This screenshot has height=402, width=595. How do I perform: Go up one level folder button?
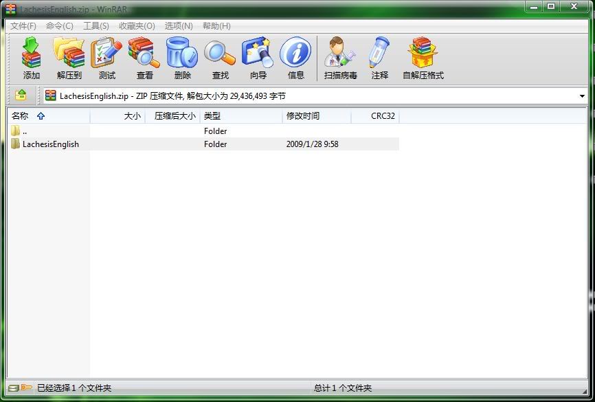(x=21, y=95)
